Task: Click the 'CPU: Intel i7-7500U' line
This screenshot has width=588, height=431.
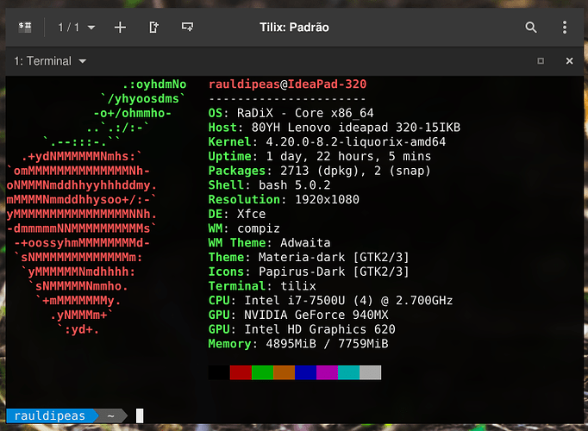Action: 330,301
